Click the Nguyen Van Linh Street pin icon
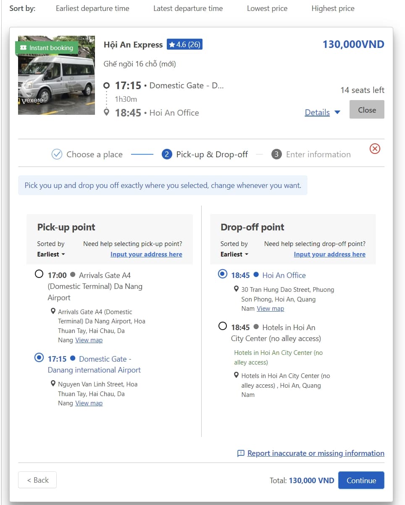This screenshot has height=505, width=405. point(53,384)
